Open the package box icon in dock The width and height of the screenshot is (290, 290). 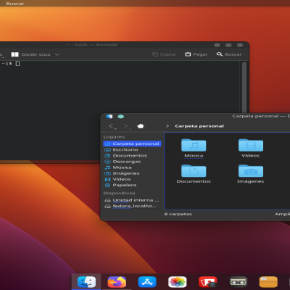[x=268, y=282]
